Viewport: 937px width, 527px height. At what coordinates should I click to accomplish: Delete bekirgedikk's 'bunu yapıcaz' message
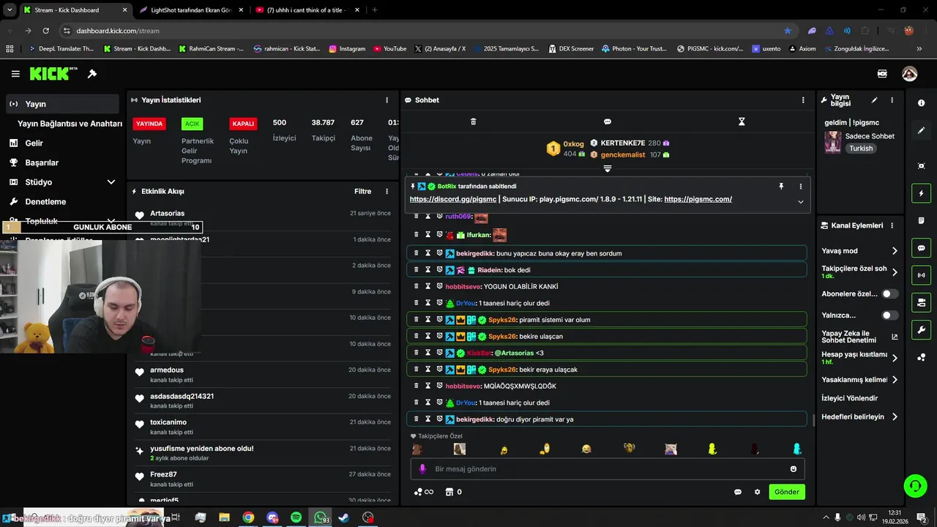(417, 253)
